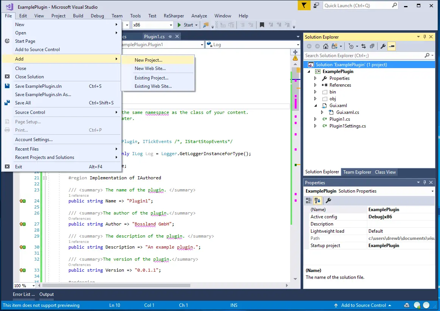Click the solution views switcher icon

(334, 46)
